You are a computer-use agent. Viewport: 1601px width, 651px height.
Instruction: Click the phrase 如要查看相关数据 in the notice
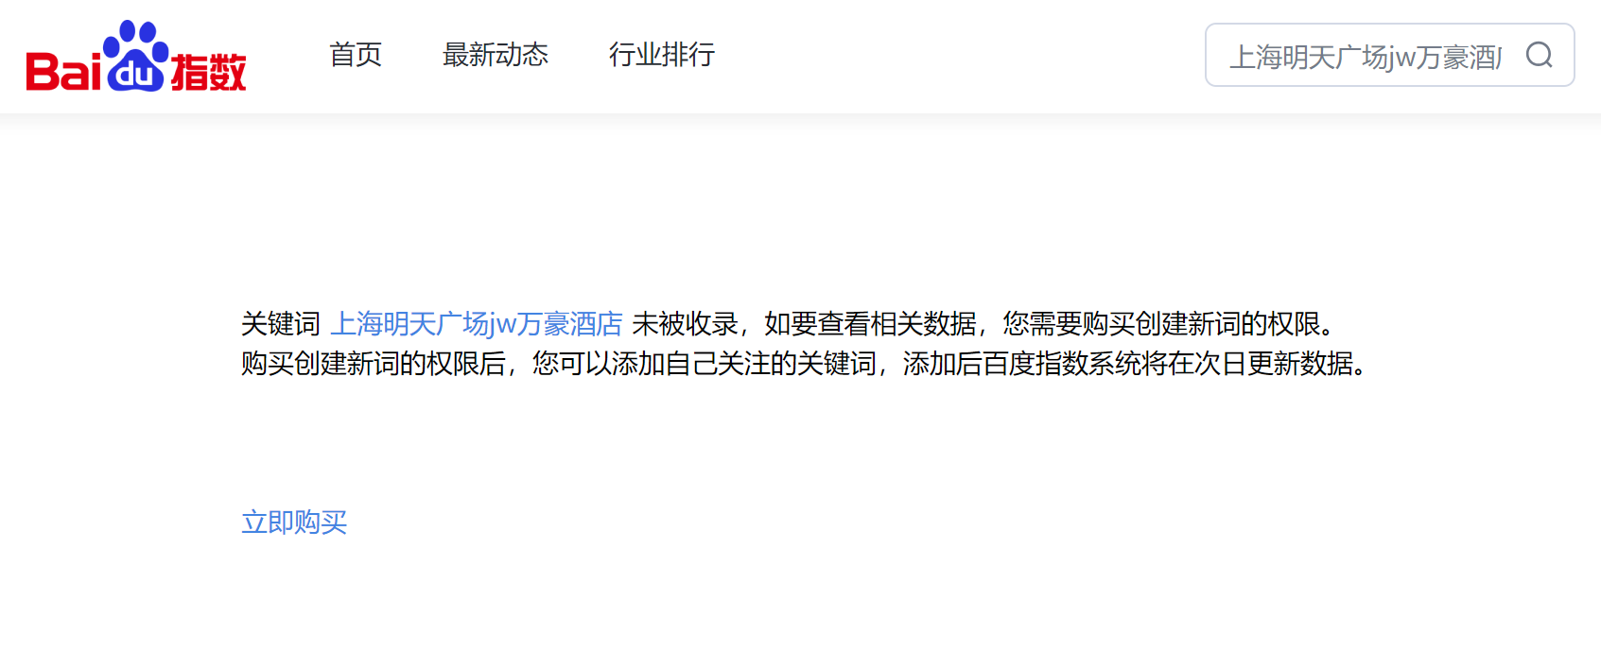[870, 324]
